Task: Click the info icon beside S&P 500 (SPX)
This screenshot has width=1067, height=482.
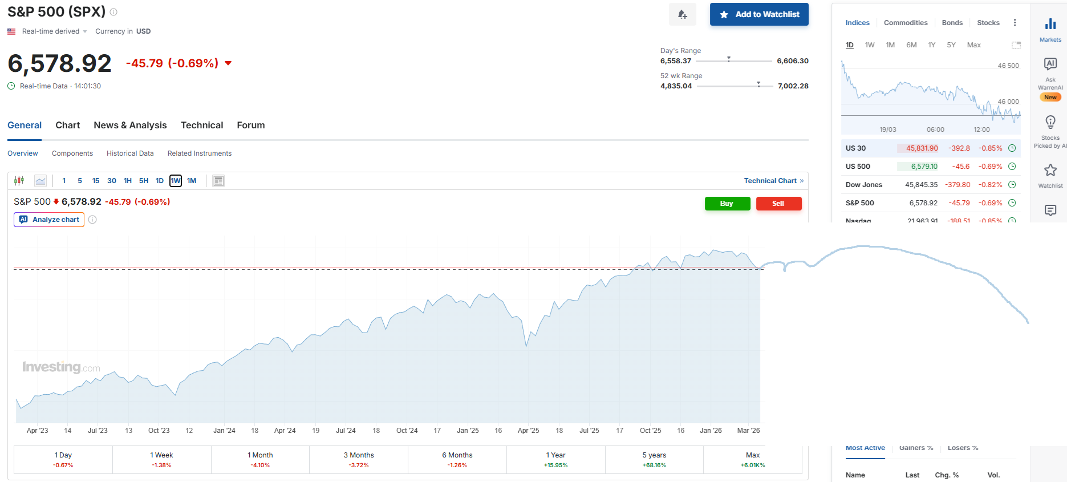Action: point(113,12)
